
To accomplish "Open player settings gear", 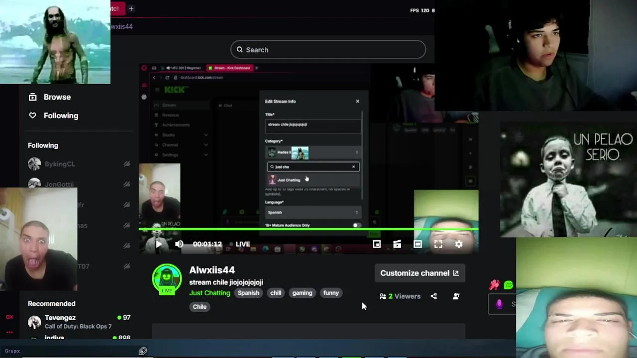I will [459, 244].
